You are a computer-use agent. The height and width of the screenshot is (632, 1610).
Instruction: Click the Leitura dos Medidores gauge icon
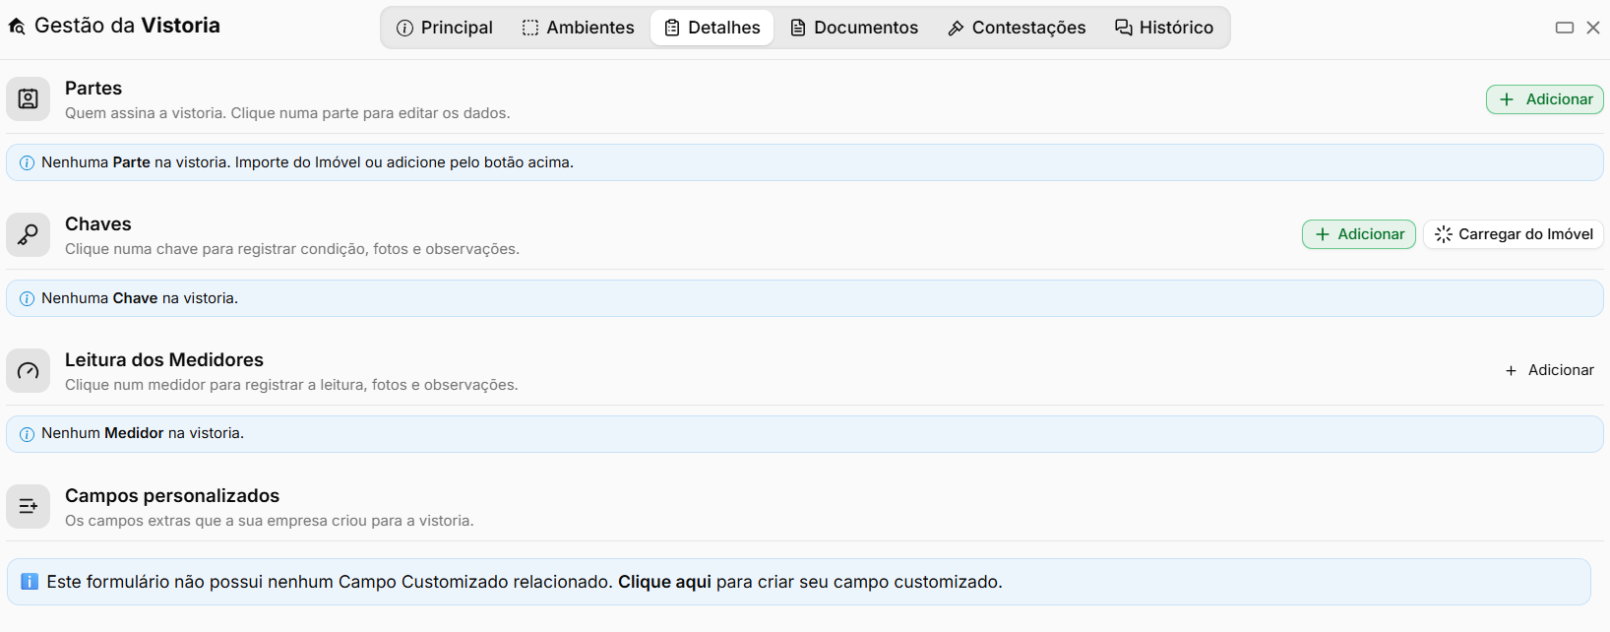click(29, 371)
